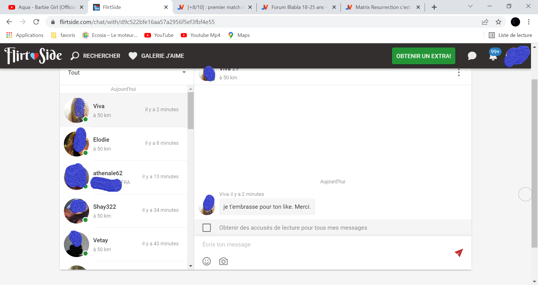Click the conversation list scroll down arrow
538x285 pixels.
(191, 266)
